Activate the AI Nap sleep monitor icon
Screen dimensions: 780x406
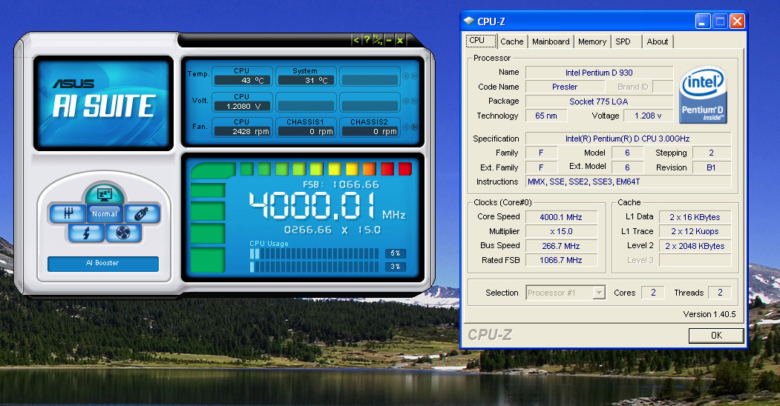coord(104,194)
